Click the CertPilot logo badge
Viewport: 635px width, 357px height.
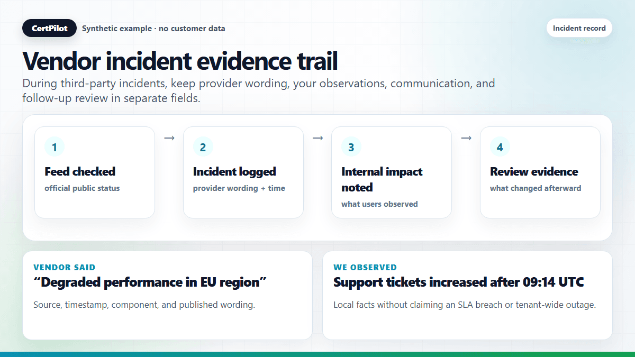point(49,28)
